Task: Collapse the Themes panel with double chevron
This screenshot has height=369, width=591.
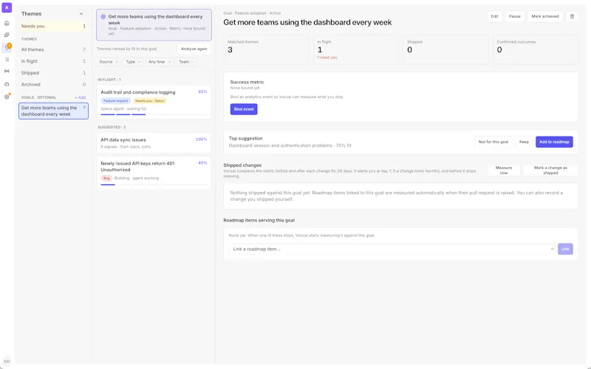Action: coord(81,13)
